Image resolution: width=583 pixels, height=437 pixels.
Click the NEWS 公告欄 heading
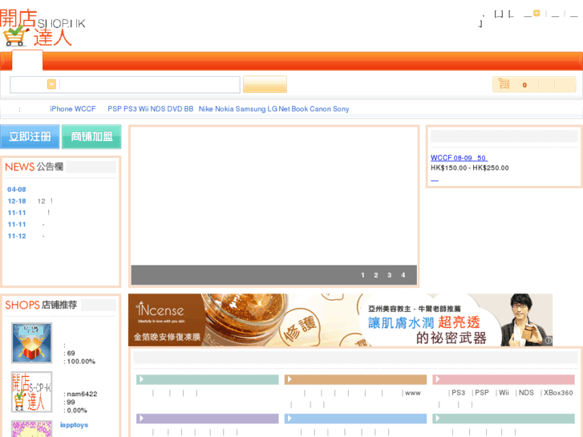[x=34, y=167]
